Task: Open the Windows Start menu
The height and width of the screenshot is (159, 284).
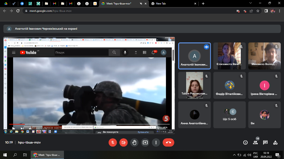Action: (5, 155)
